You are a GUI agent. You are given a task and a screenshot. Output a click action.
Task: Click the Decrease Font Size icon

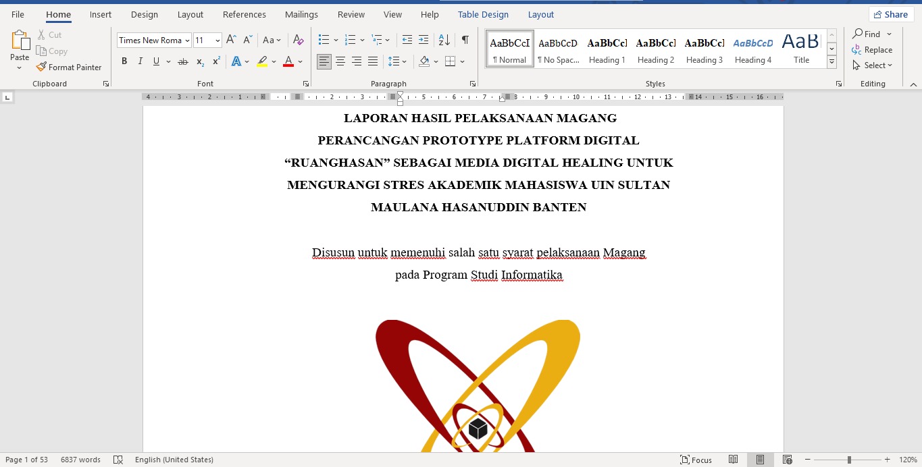[x=248, y=40]
